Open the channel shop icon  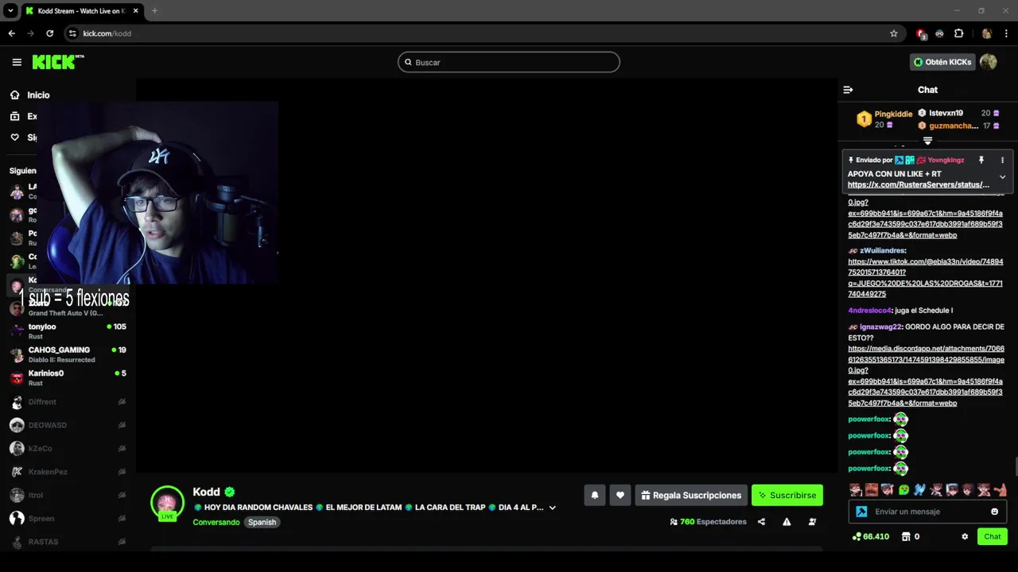pyautogui.click(x=906, y=537)
